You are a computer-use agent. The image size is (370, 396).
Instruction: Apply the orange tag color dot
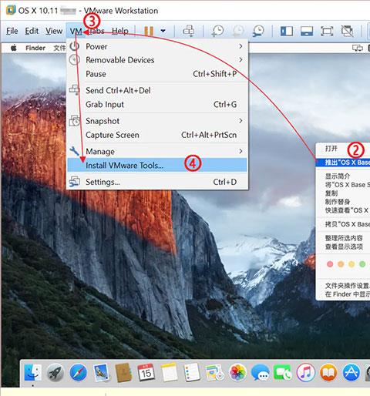[341, 264]
